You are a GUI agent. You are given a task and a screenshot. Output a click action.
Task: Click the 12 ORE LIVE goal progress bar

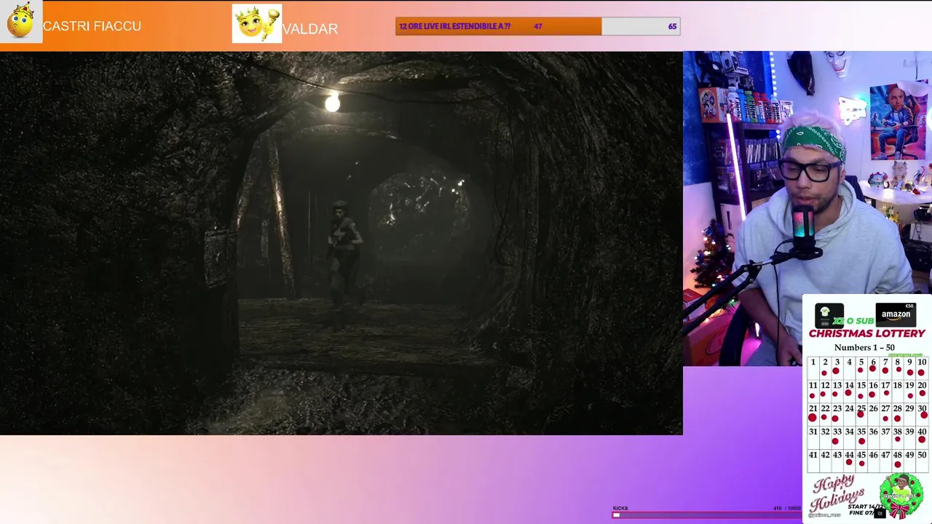pyautogui.click(x=538, y=26)
